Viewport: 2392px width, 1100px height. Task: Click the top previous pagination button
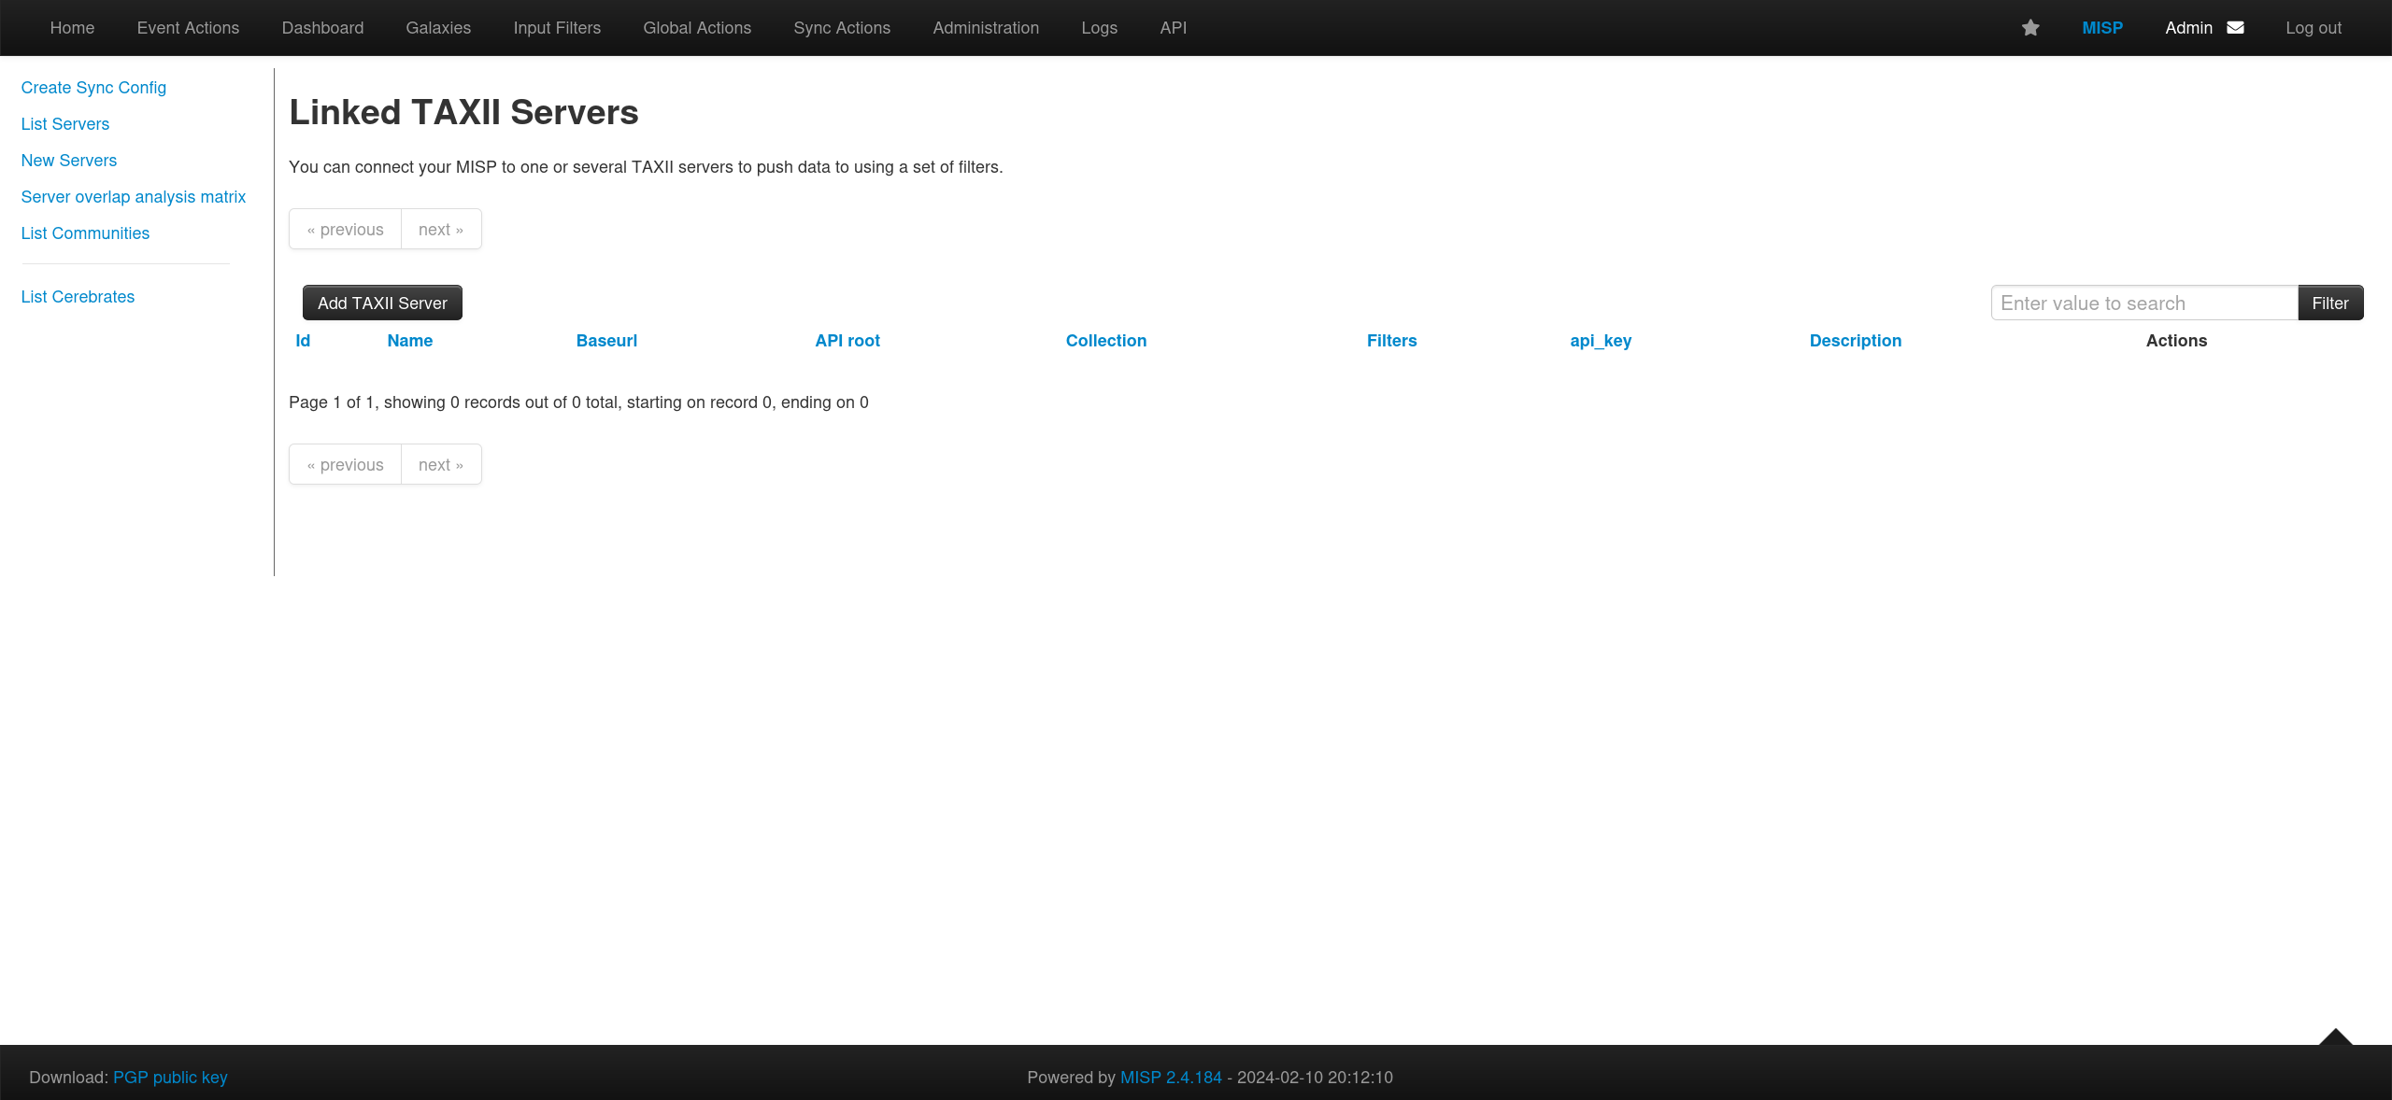(345, 229)
